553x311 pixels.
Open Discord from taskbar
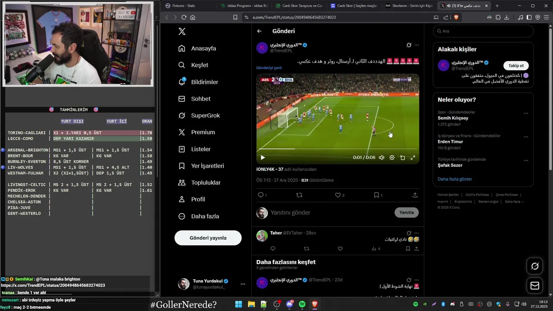tap(289, 305)
